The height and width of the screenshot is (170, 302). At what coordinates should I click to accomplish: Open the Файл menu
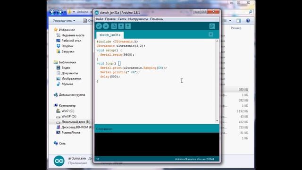[x=100, y=19]
